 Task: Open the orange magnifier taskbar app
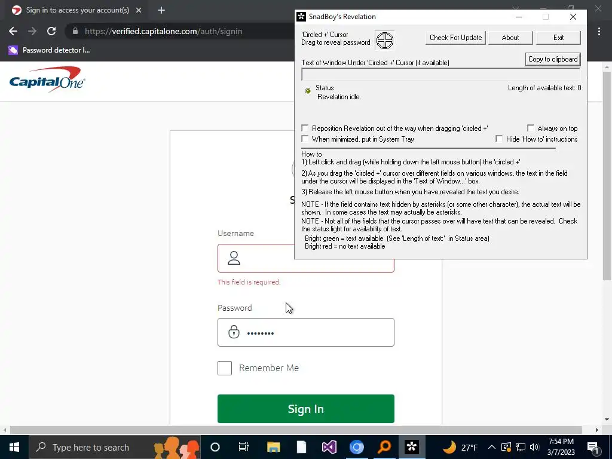[x=384, y=447]
